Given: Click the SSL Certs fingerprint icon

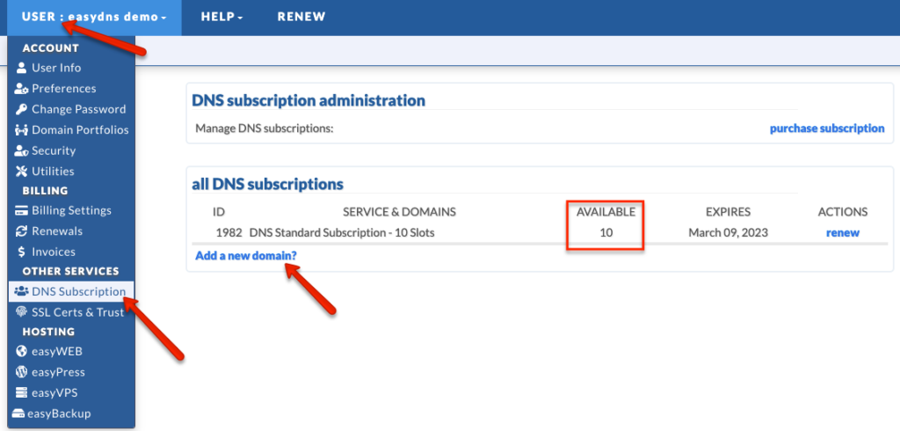Looking at the screenshot, I should tap(21, 312).
